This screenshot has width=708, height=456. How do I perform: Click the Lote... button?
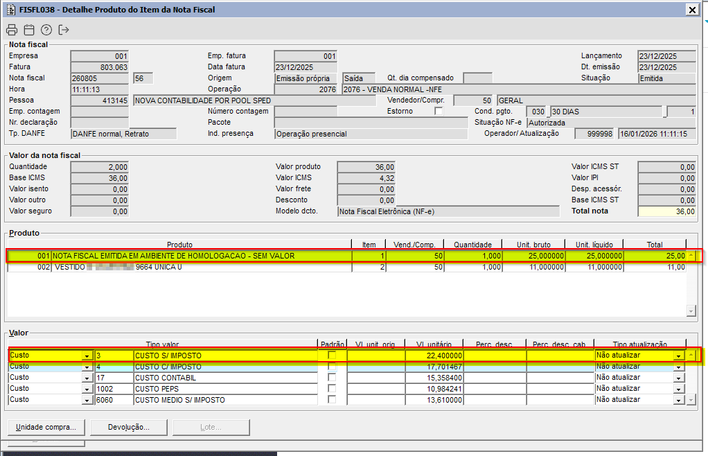pyautogui.click(x=211, y=427)
